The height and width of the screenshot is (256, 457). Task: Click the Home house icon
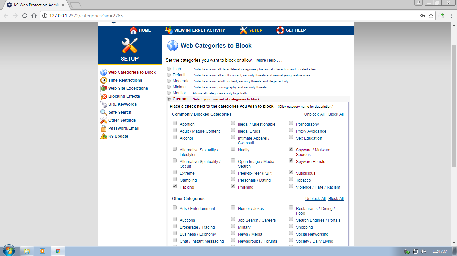click(133, 30)
